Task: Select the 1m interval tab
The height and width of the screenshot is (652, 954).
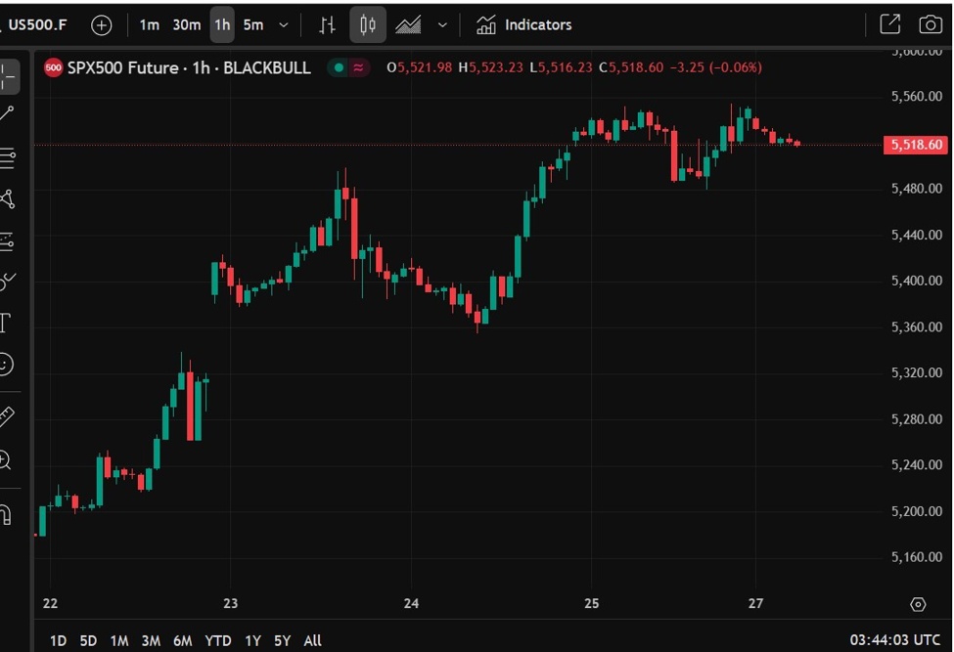Action: click(149, 24)
